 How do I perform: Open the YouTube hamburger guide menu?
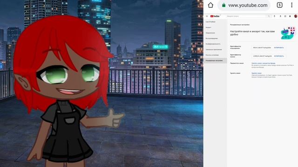click(207, 16)
